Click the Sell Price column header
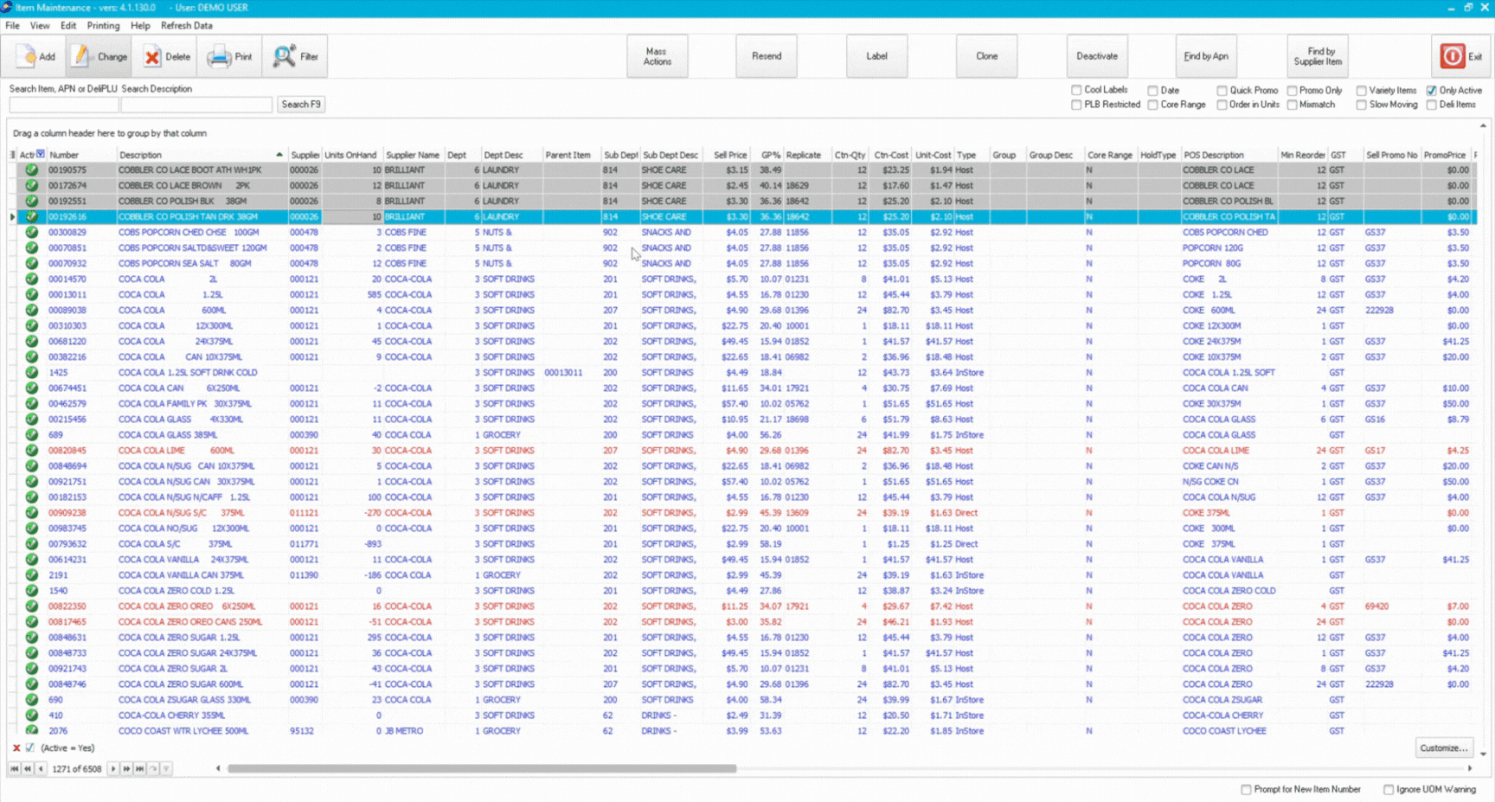Image resolution: width=1495 pixels, height=802 pixels. coord(730,155)
